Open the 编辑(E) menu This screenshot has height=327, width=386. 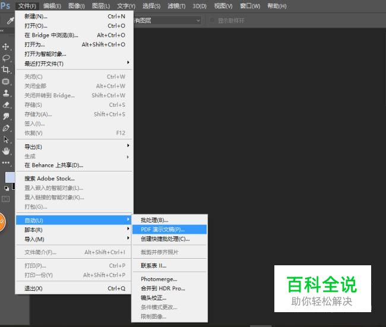pos(52,6)
